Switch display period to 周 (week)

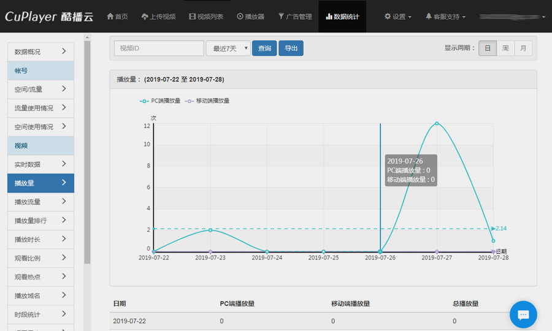505,48
